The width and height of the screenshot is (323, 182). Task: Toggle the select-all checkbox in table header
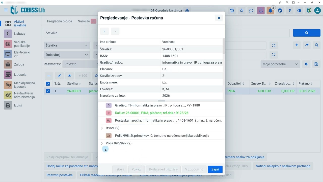tap(48, 84)
